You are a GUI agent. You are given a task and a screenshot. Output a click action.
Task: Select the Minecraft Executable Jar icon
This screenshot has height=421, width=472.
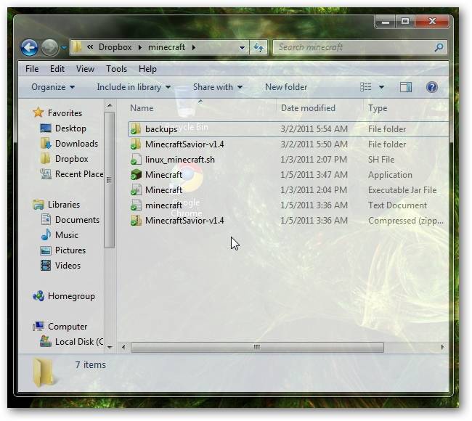(x=136, y=190)
